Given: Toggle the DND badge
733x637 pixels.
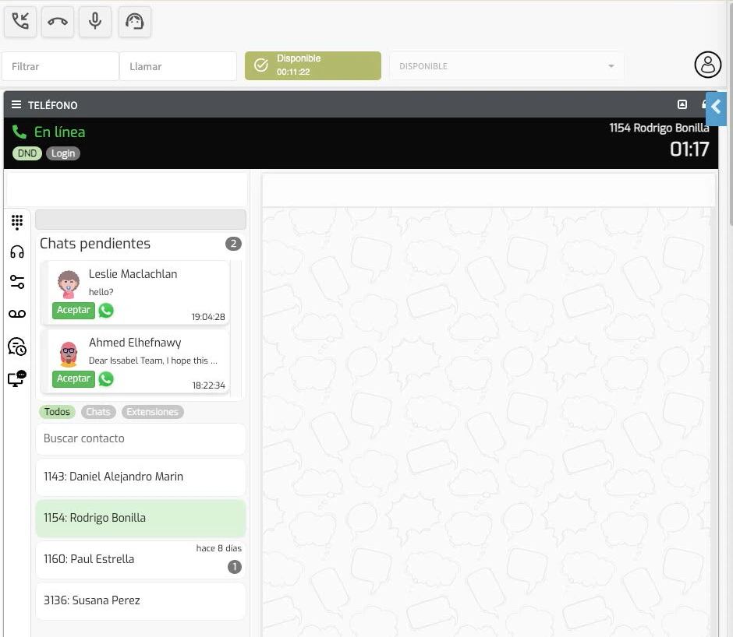Looking at the screenshot, I should [27, 153].
